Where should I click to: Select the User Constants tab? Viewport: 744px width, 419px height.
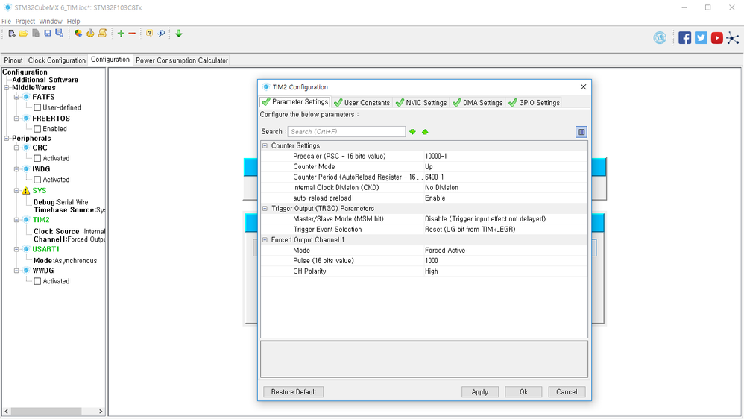(x=362, y=102)
